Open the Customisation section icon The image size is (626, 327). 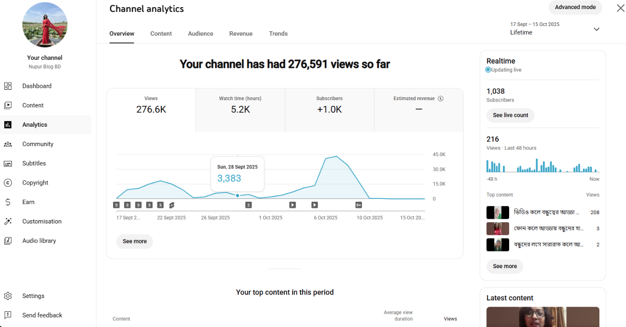pyautogui.click(x=8, y=221)
